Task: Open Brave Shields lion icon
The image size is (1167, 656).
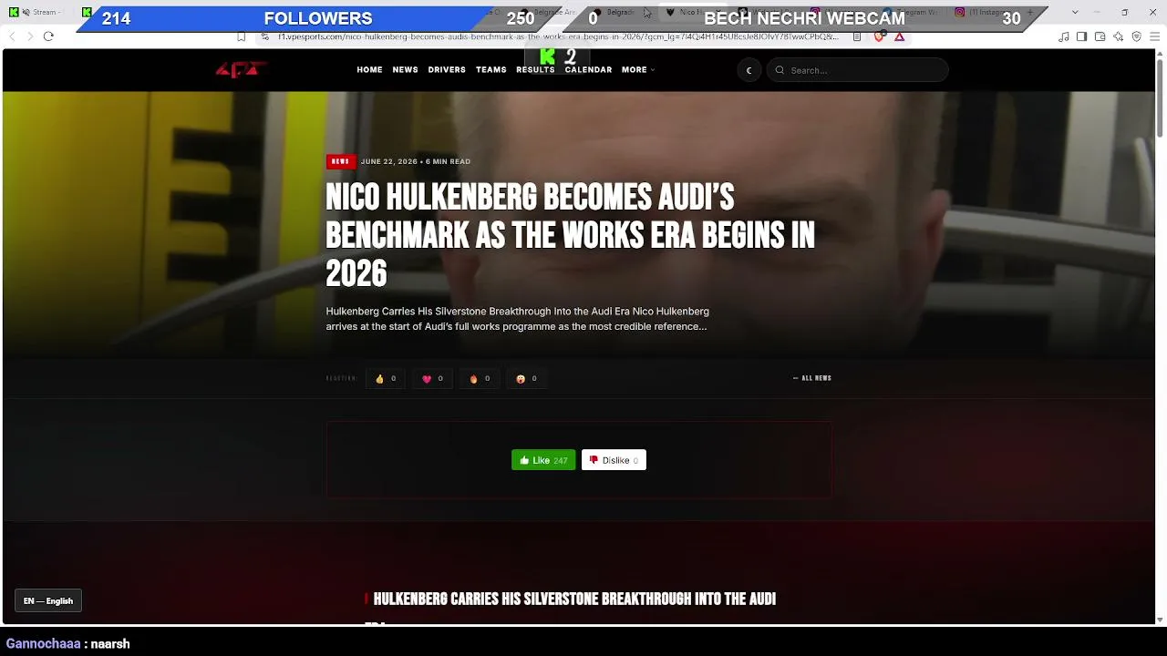Action: click(x=879, y=36)
